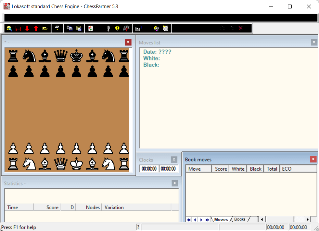Click the 'White:' line in Moves list
Screen dimensions: 319x231
pyautogui.click(x=152, y=58)
